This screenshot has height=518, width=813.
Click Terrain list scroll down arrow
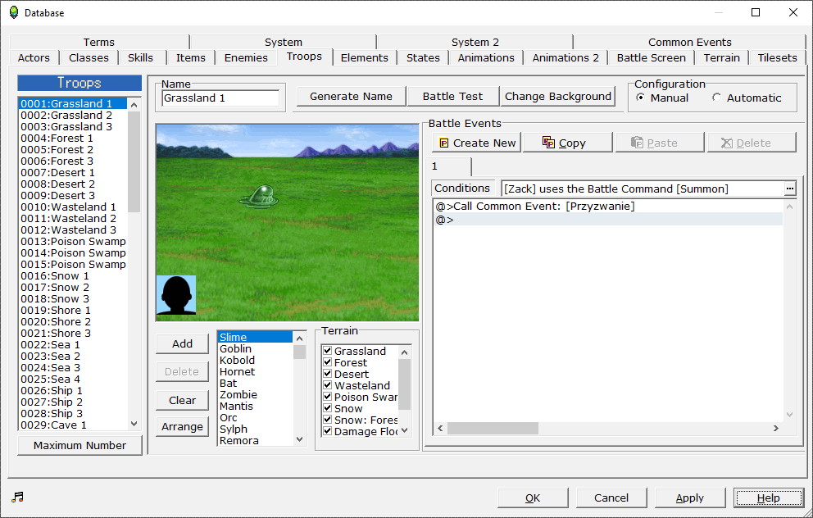(x=404, y=430)
